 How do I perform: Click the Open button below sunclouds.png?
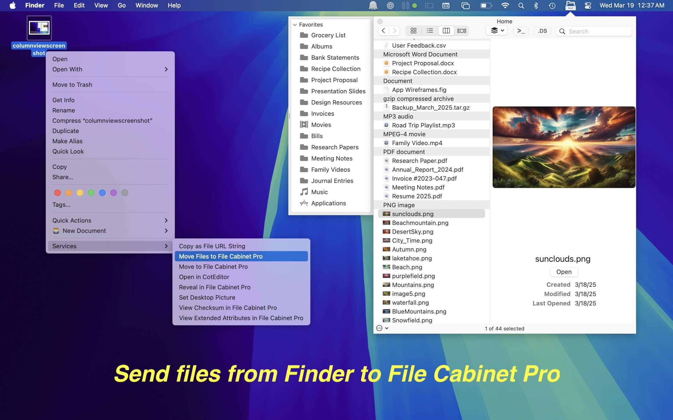(564, 272)
